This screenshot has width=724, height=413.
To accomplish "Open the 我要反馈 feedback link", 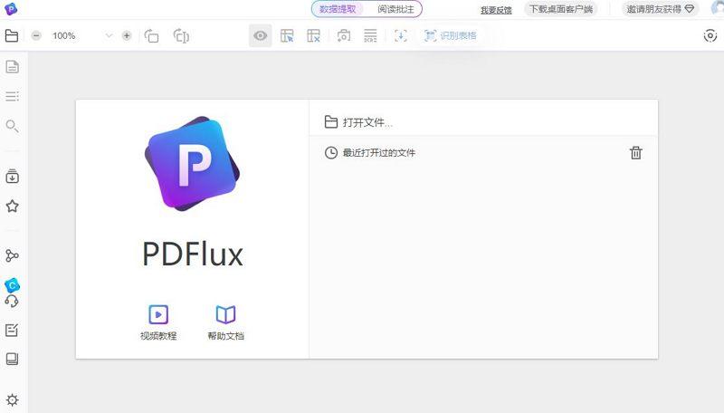I will pos(496,10).
